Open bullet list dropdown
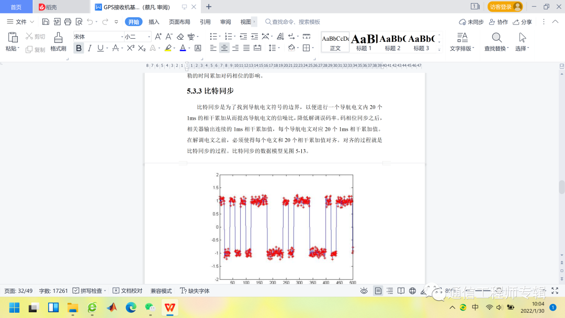Viewport: 565px width, 318px height. click(x=220, y=37)
